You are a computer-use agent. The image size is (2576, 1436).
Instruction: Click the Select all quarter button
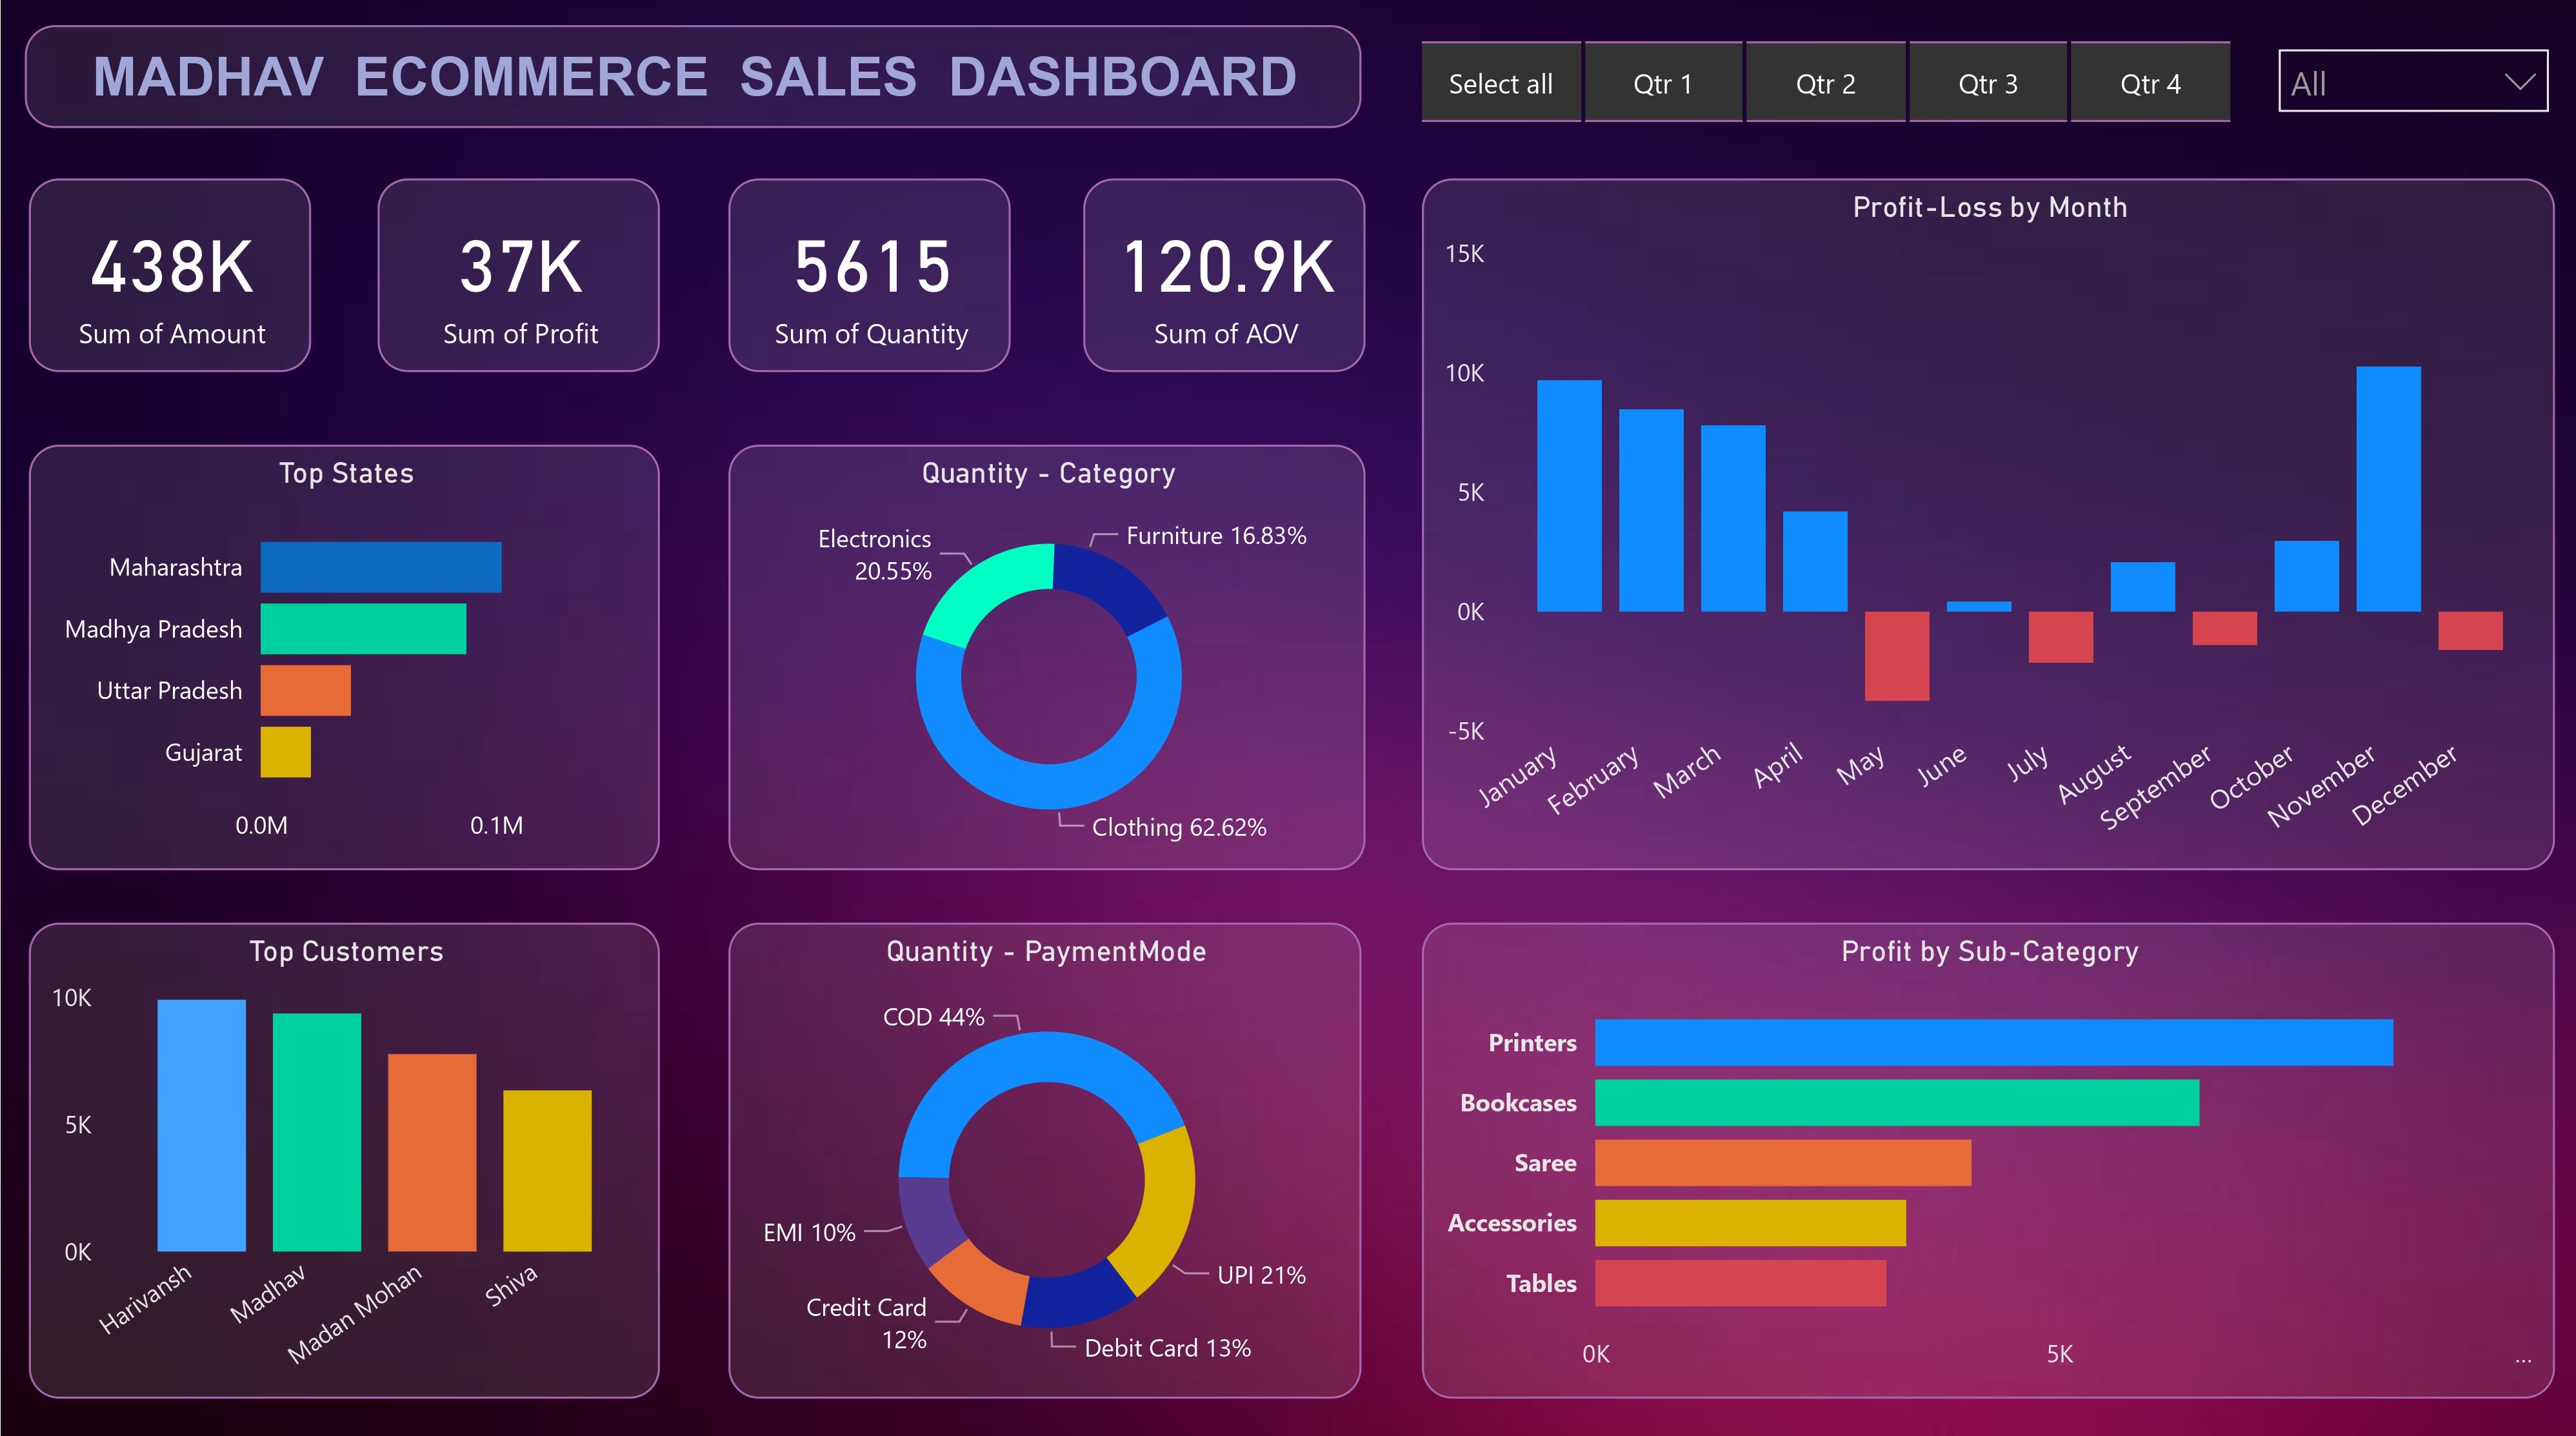click(x=1500, y=83)
